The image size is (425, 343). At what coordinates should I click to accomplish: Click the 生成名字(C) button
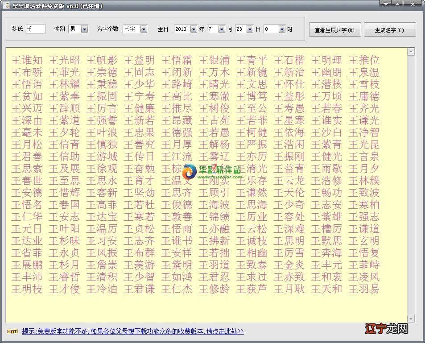pyautogui.click(x=390, y=29)
